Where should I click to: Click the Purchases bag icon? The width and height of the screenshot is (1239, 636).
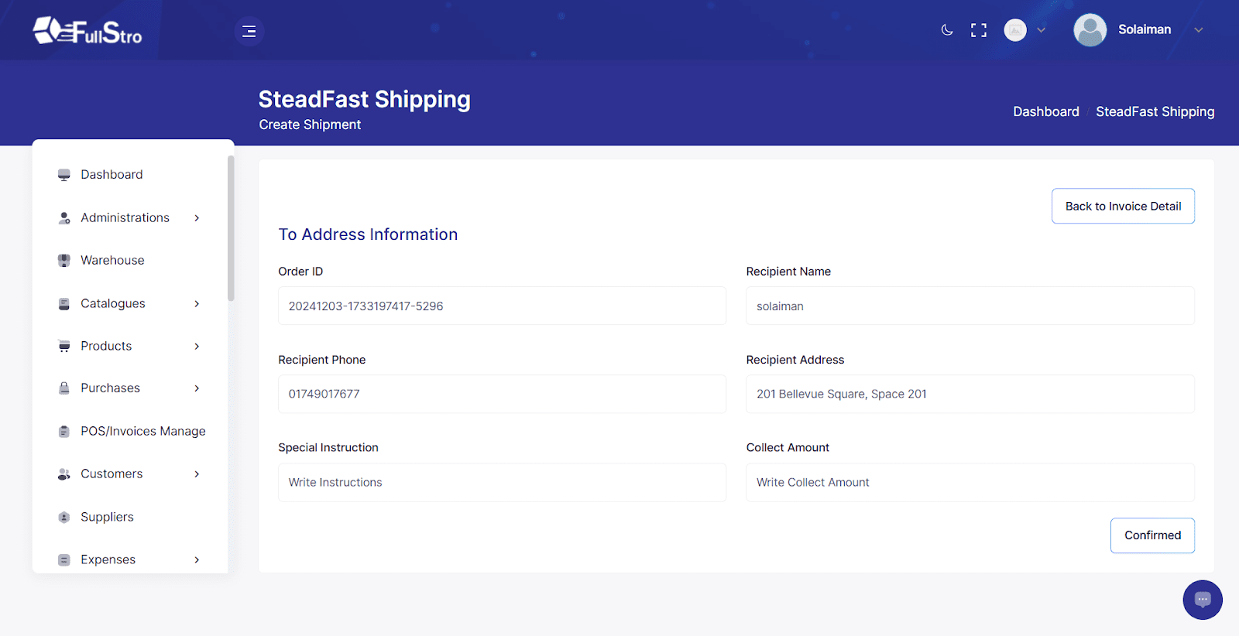coord(64,388)
